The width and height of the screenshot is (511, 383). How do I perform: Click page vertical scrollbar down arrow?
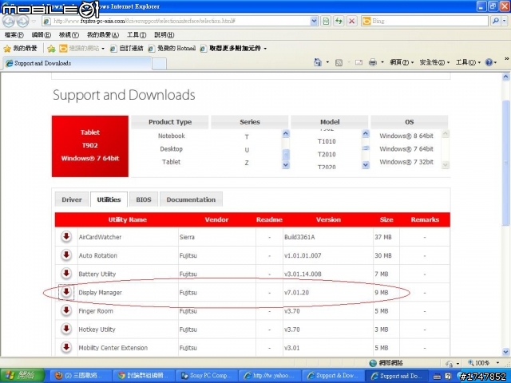(x=505, y=352)
